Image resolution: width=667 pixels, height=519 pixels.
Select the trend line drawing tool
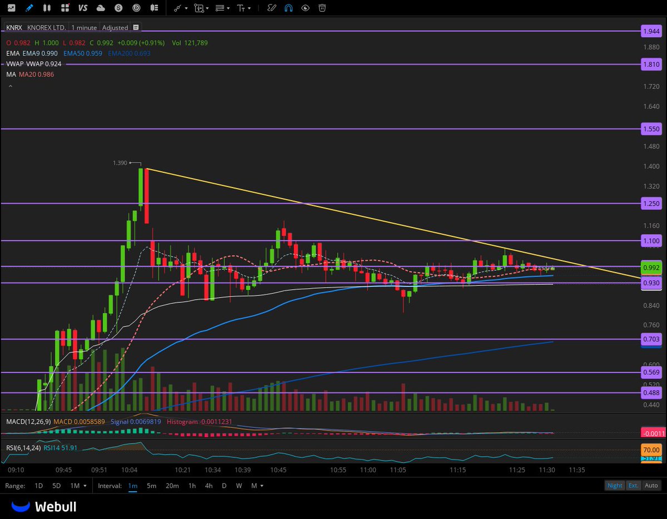coord(178,8)
